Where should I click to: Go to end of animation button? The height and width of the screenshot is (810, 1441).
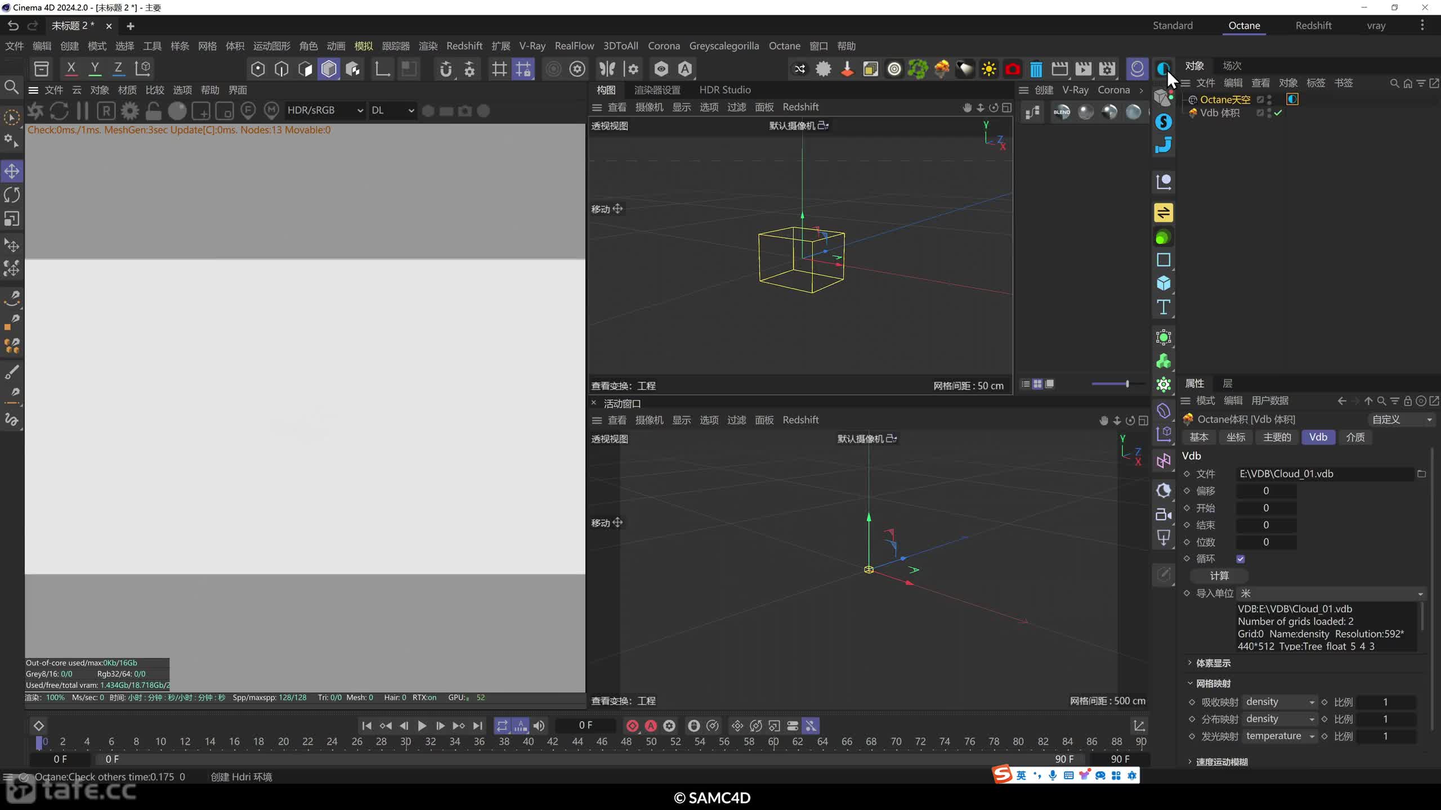(x=477, y=726)
